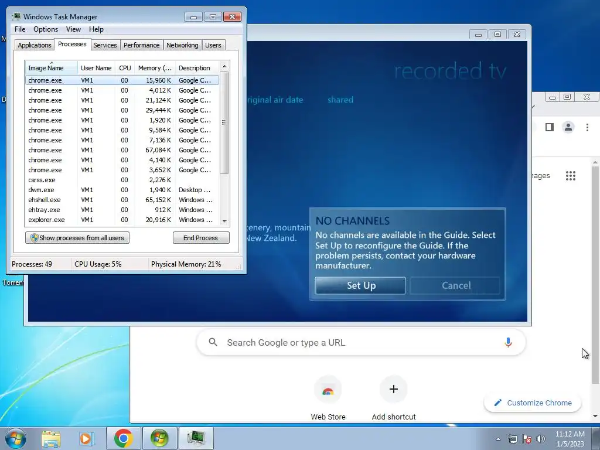
Task: Select the dwm.exe process row
Action: tap(122, 190)
